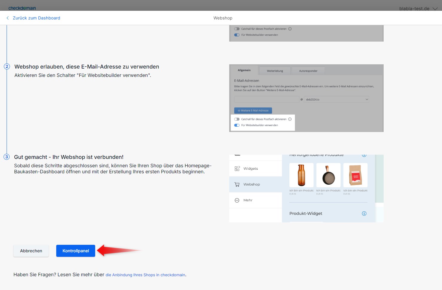
Task: Click the Mehr ellipsis circle icon
Action: click(237, 201)
